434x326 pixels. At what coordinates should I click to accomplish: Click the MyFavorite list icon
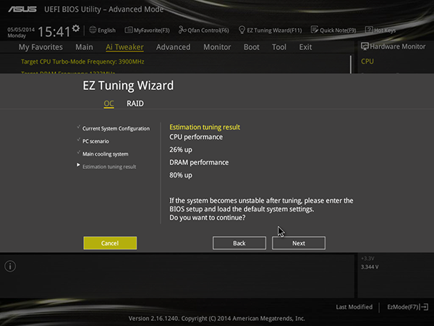pyautogui.click(x=129, y=30)
